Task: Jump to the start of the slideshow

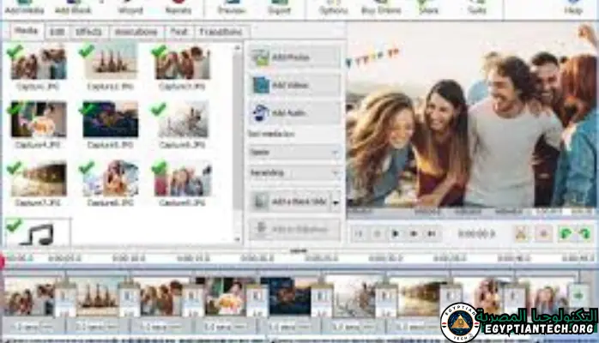Action: pos(360,233)
